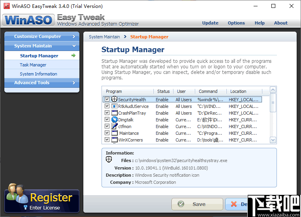Open System Information from the sidebar

click(42, 74)
